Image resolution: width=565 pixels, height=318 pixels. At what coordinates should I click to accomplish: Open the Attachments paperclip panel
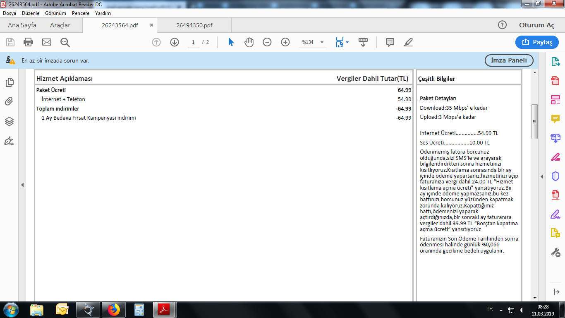9,101
